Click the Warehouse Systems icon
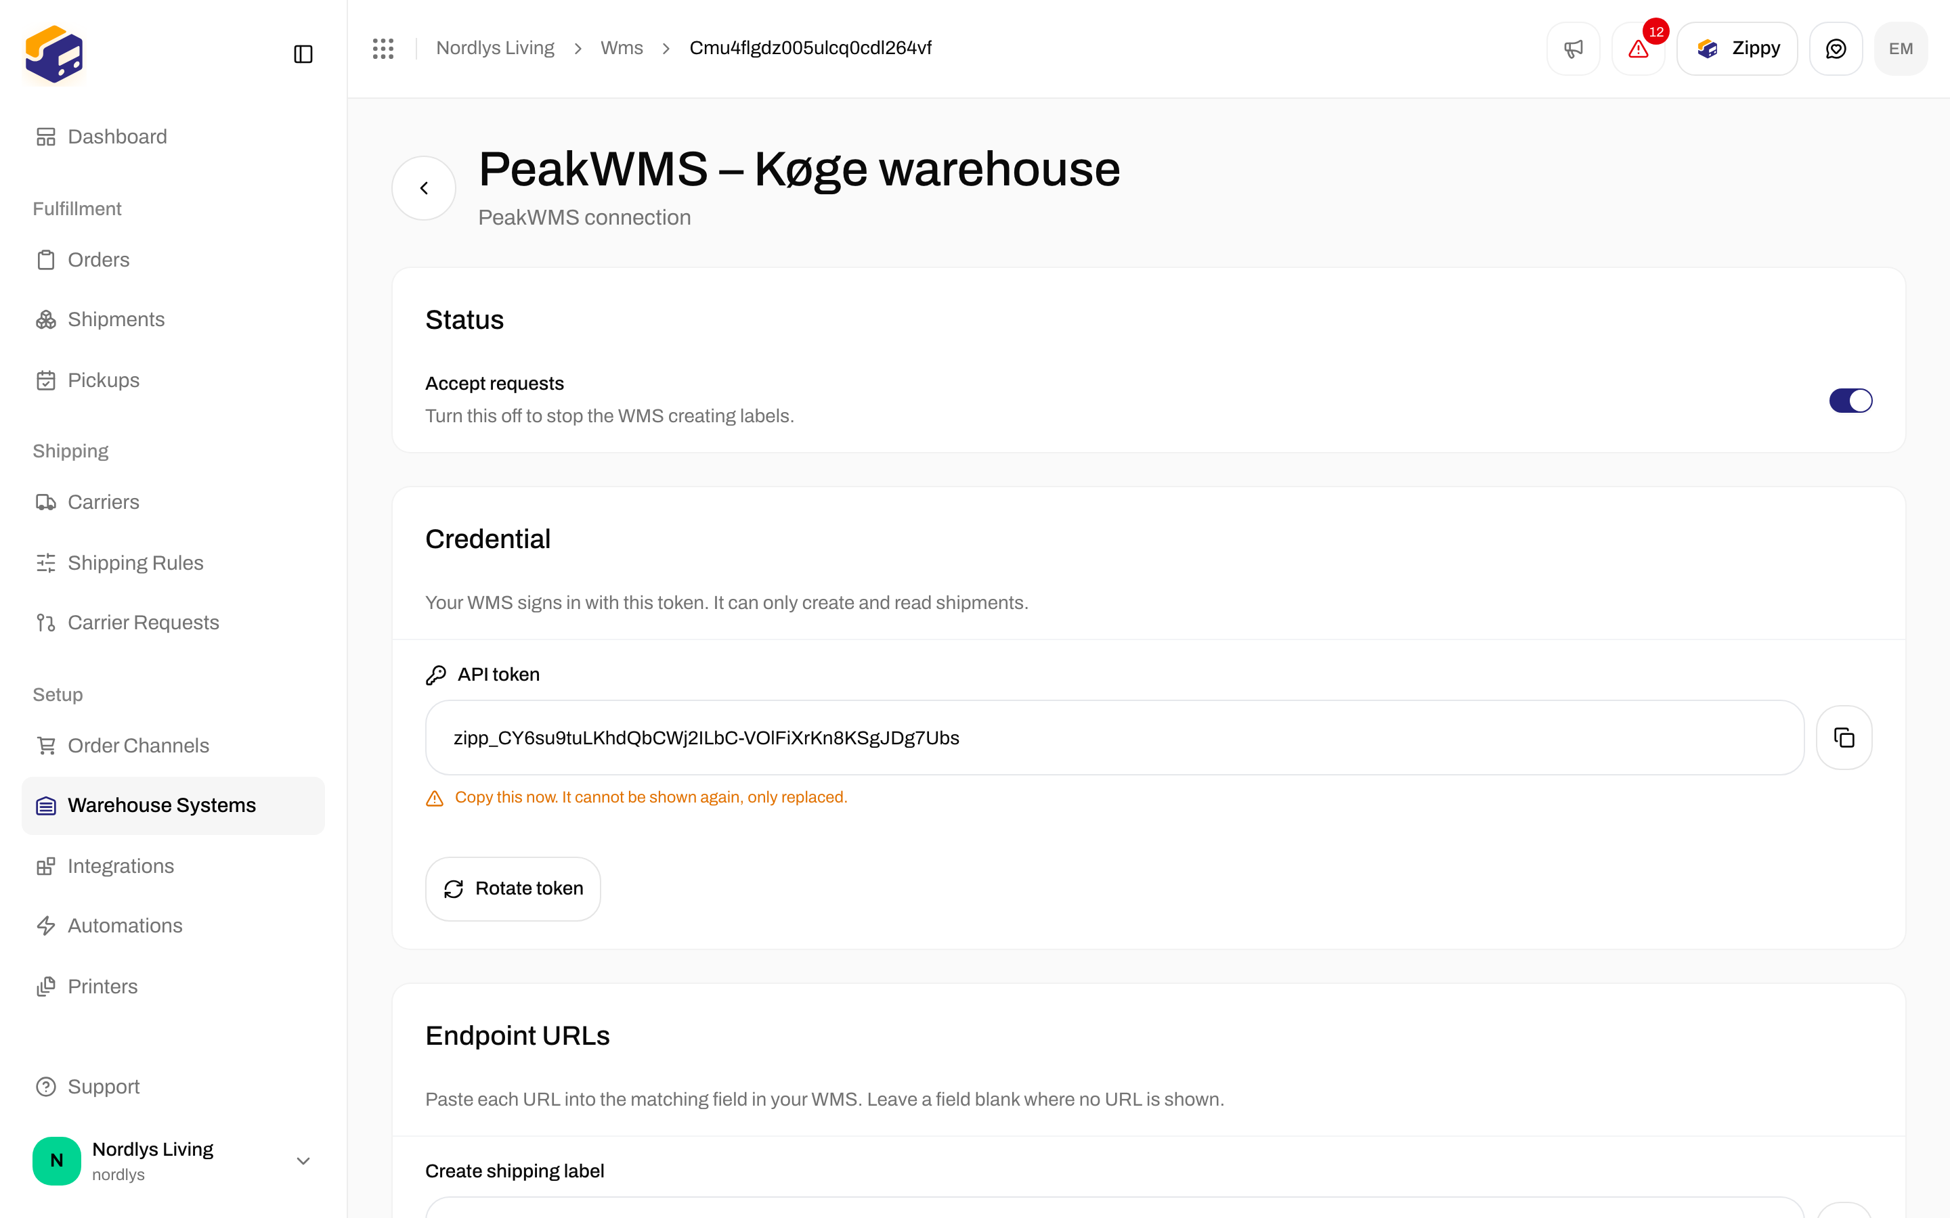1950x1218 pixels. click(46, 805)
